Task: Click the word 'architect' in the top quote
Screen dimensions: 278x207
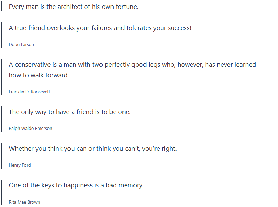Action: [x=70, y=7]
